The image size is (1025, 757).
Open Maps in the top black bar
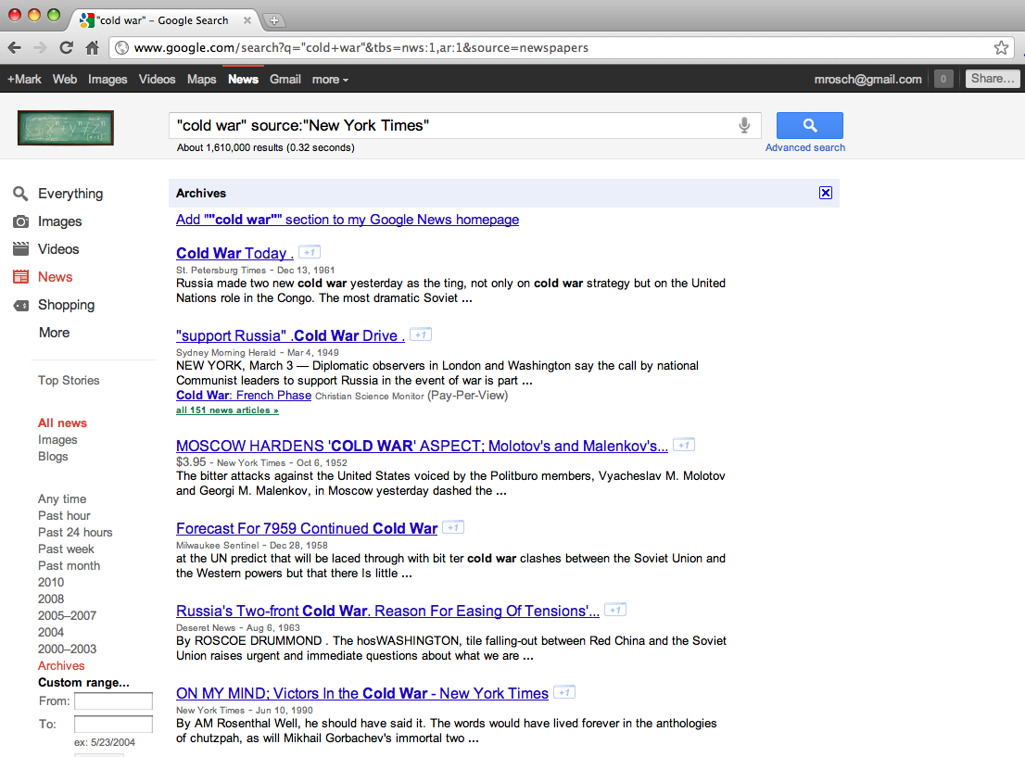point(201,79)
